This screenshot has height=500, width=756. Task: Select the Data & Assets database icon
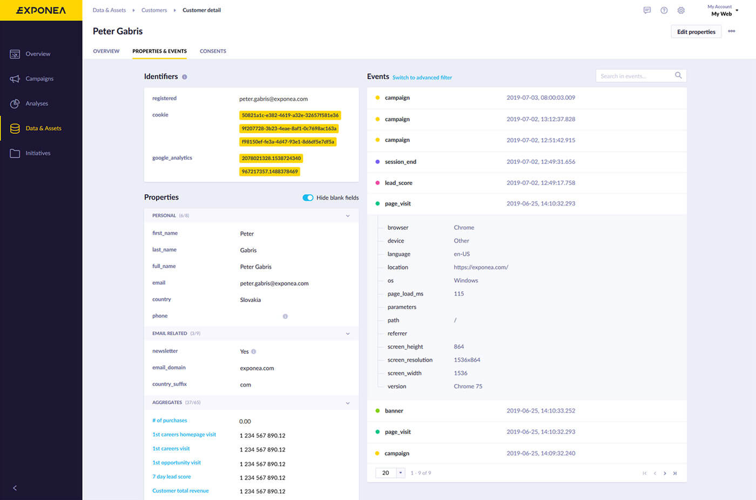coord(15,128)
